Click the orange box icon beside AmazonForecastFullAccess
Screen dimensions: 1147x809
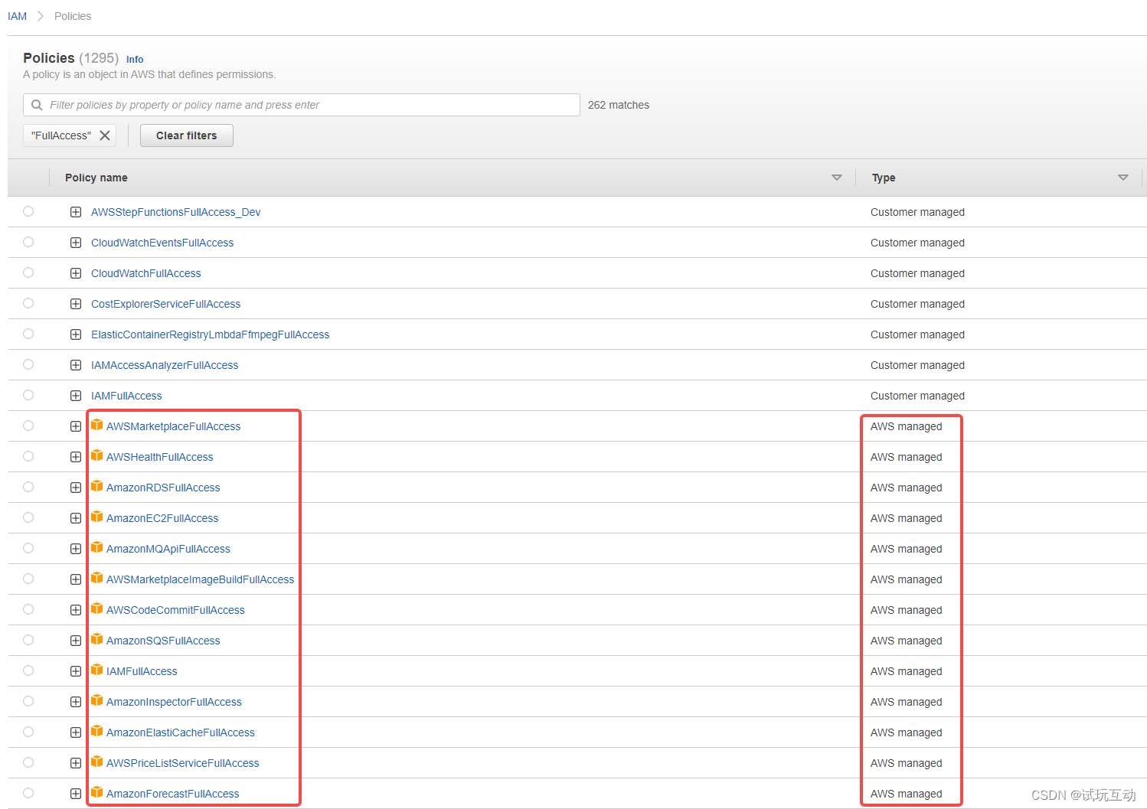click(97, 792)
